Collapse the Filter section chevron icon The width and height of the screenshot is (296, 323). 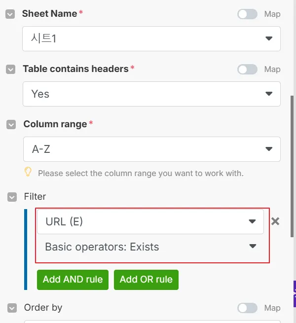pyautogui.click(x=12, y=197)
